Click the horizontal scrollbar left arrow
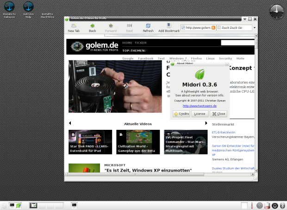This screenshot has width=287, height=210. pos(66,174)
